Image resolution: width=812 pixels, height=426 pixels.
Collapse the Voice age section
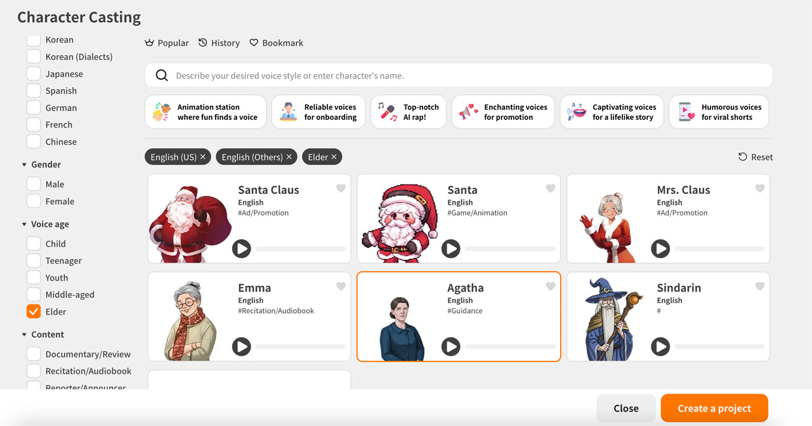pos(25,224)
